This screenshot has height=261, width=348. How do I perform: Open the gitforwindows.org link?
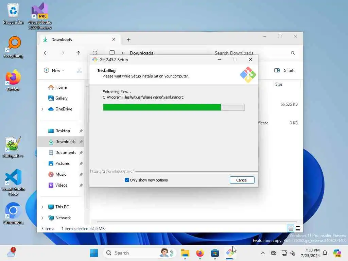pos(112,171)
